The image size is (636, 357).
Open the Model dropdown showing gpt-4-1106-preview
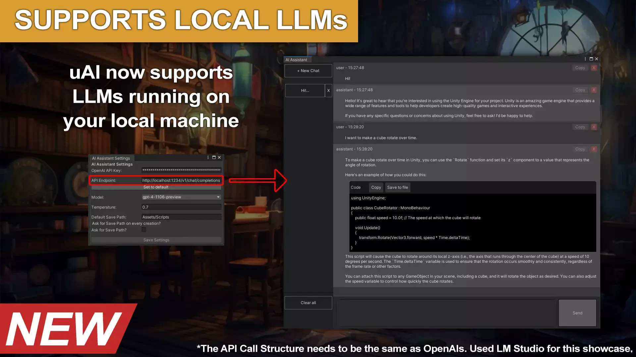(182, 197)
